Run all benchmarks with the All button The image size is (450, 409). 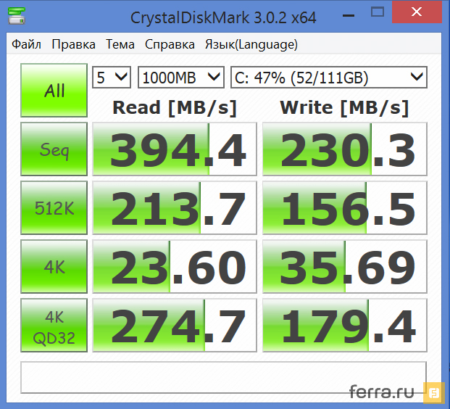coord(54,91)
